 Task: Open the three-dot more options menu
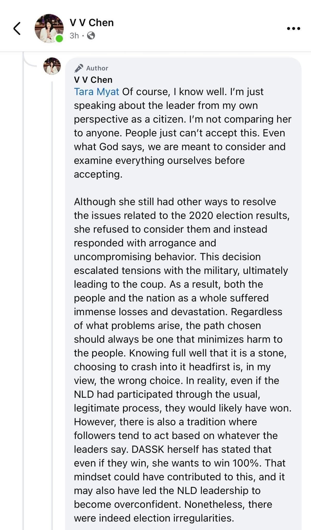pos(293,28)
